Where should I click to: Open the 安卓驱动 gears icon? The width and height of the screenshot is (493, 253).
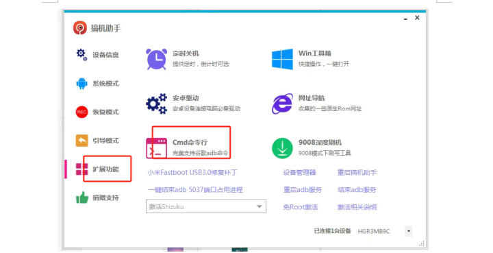pyautogui.click(x=156, y=104)
